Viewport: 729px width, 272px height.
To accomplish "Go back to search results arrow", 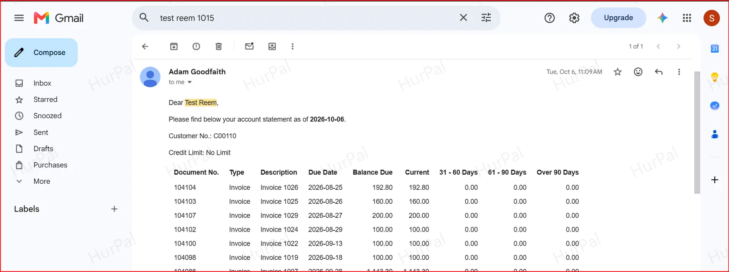I will coord(145,46).
